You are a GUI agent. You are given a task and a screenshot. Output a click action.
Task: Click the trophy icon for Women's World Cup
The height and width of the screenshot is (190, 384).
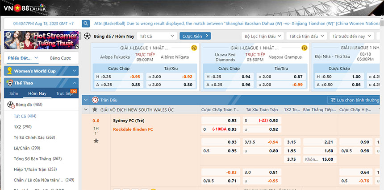(9, 71)
